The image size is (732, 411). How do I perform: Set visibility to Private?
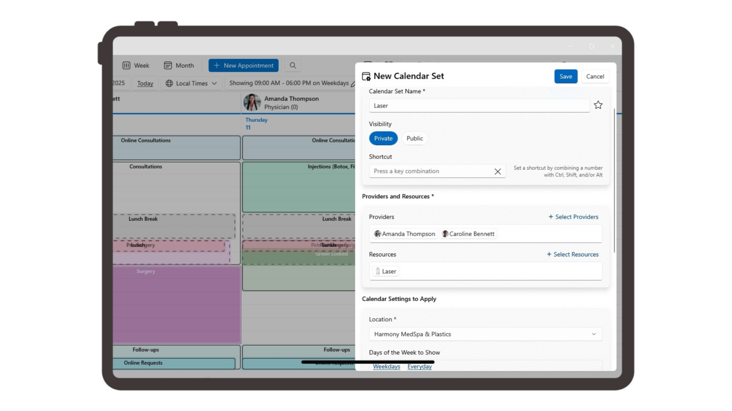pyautogui.click(x=383, y=139)
